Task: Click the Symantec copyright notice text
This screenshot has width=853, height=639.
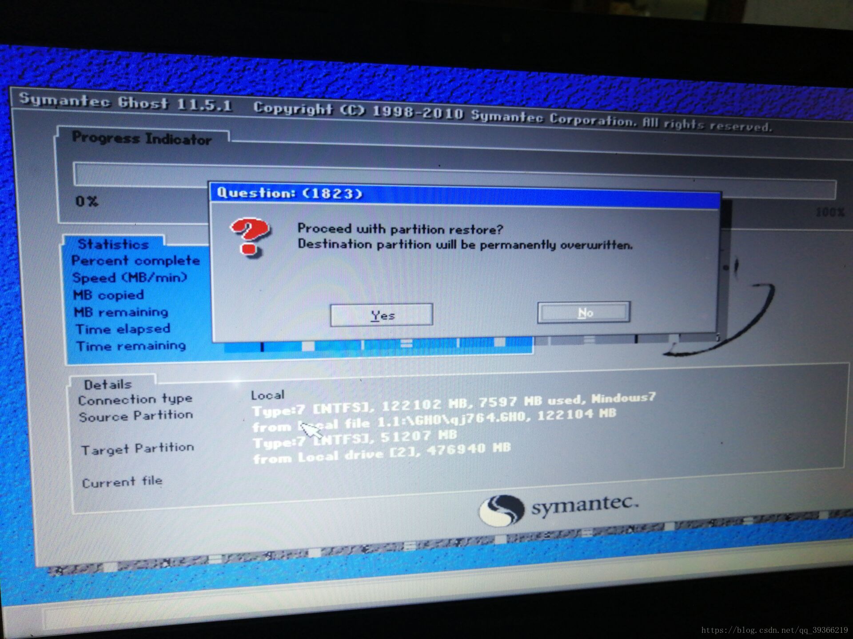Action: (513, 117)
